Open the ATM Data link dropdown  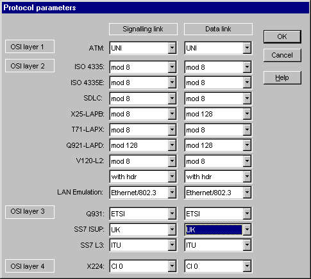(247, 48)
